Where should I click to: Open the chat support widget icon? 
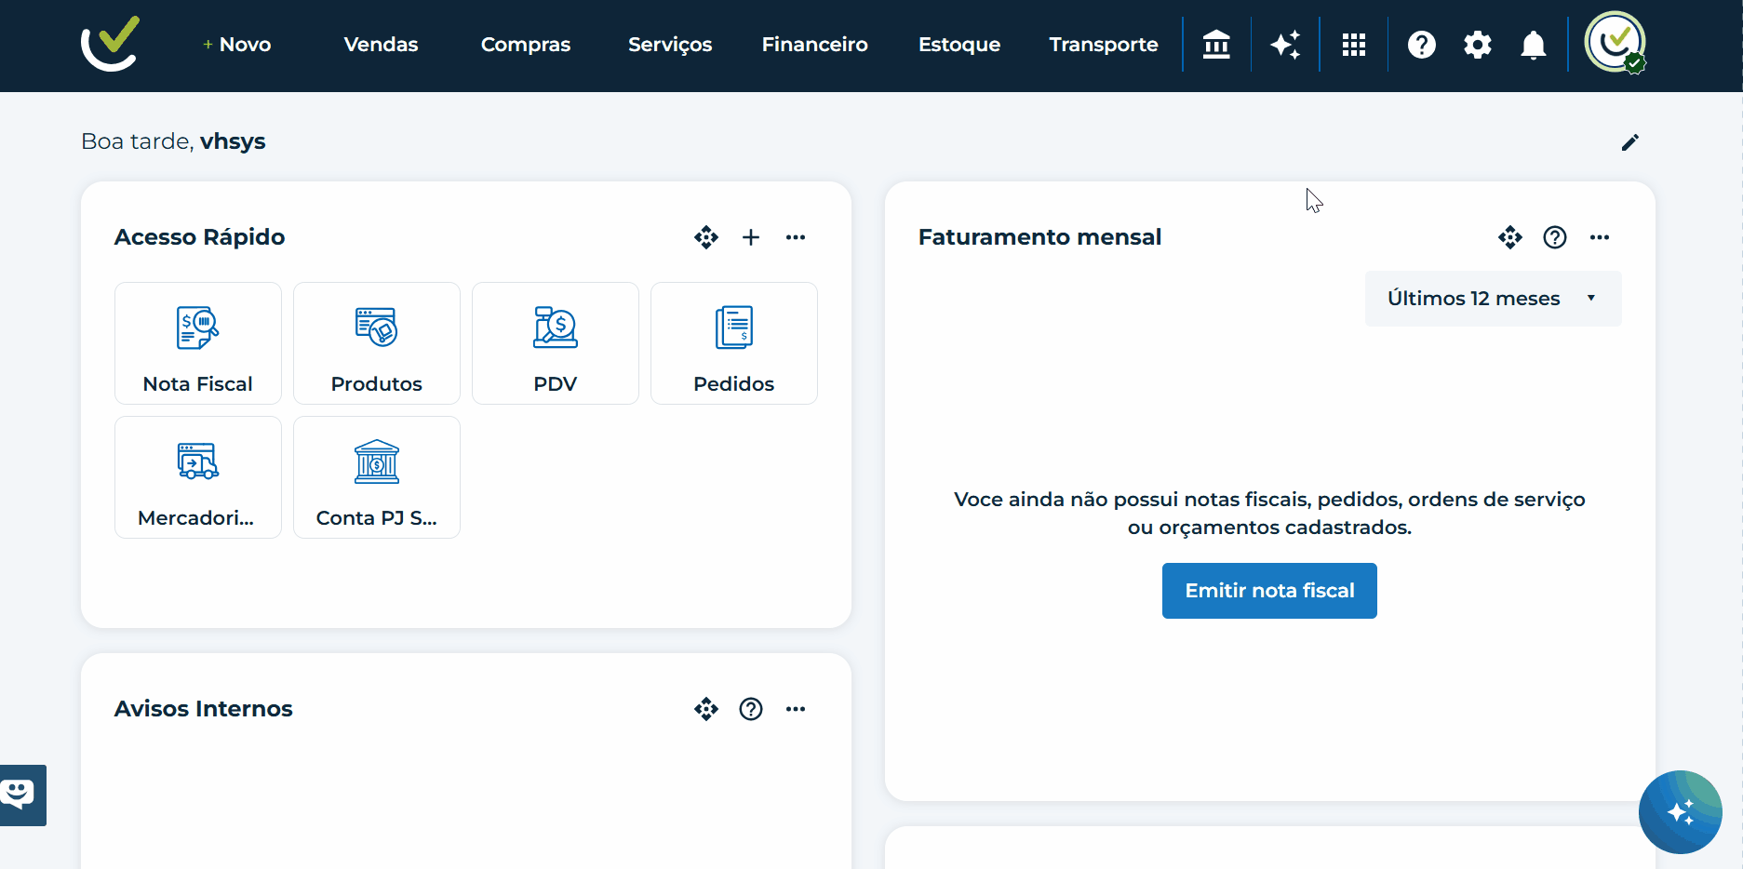(x=20, y=795)
